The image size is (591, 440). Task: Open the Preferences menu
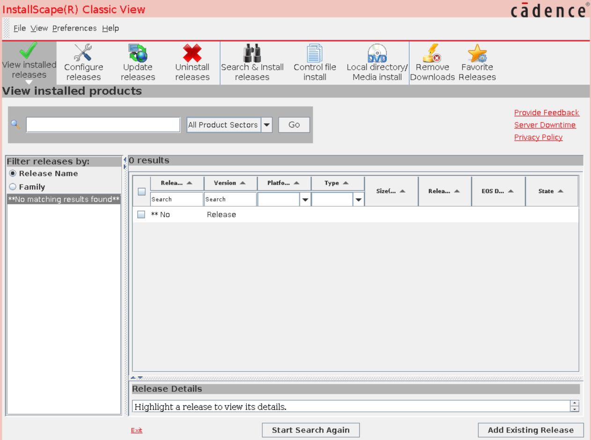tap(74, 28)
